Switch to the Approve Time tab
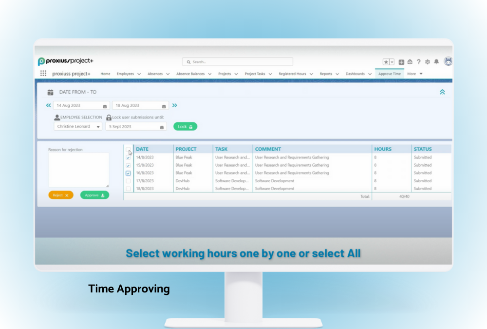The height and width of the screenshot is (329, 487). click(x=390, y=74)
